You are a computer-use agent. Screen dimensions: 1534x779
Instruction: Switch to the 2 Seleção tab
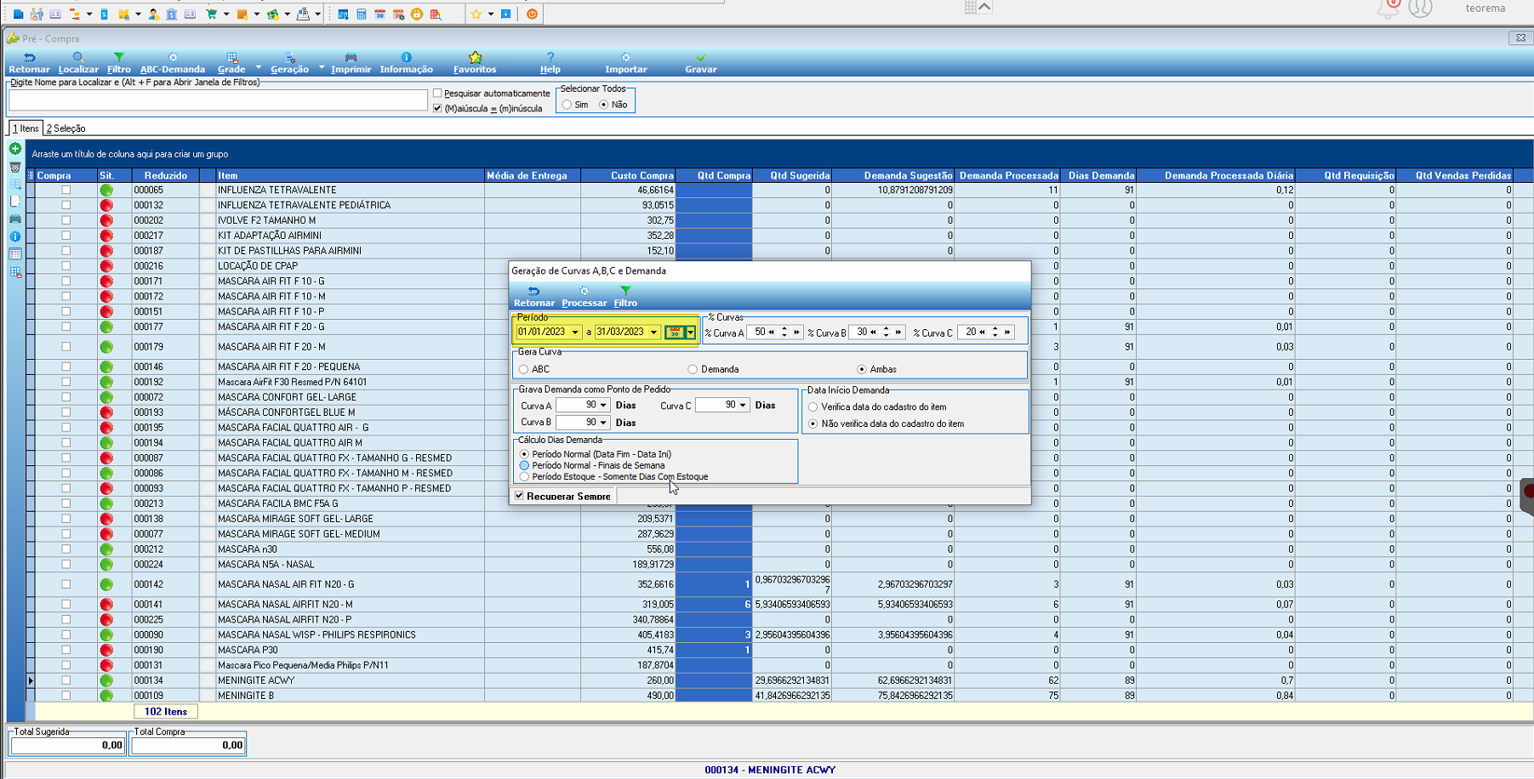click(x=66, y=128)
